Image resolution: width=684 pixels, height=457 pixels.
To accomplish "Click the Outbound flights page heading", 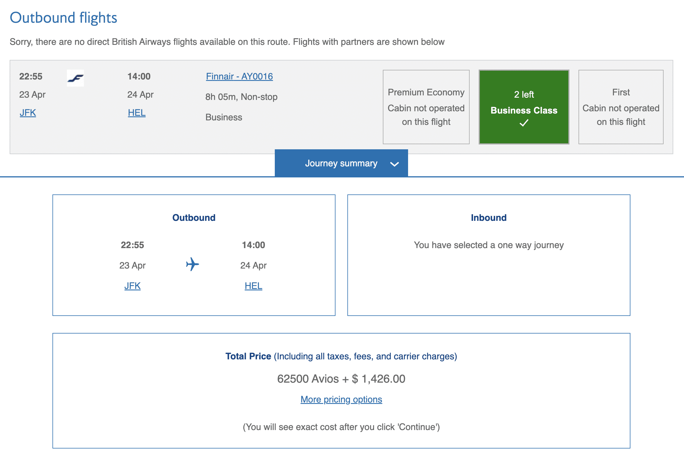I will 63,18.
